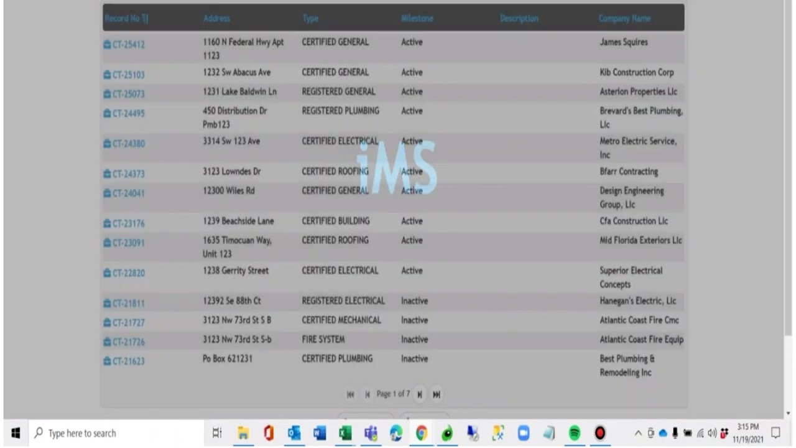
Task: Go to next page of results
Action: click(420, 394)
